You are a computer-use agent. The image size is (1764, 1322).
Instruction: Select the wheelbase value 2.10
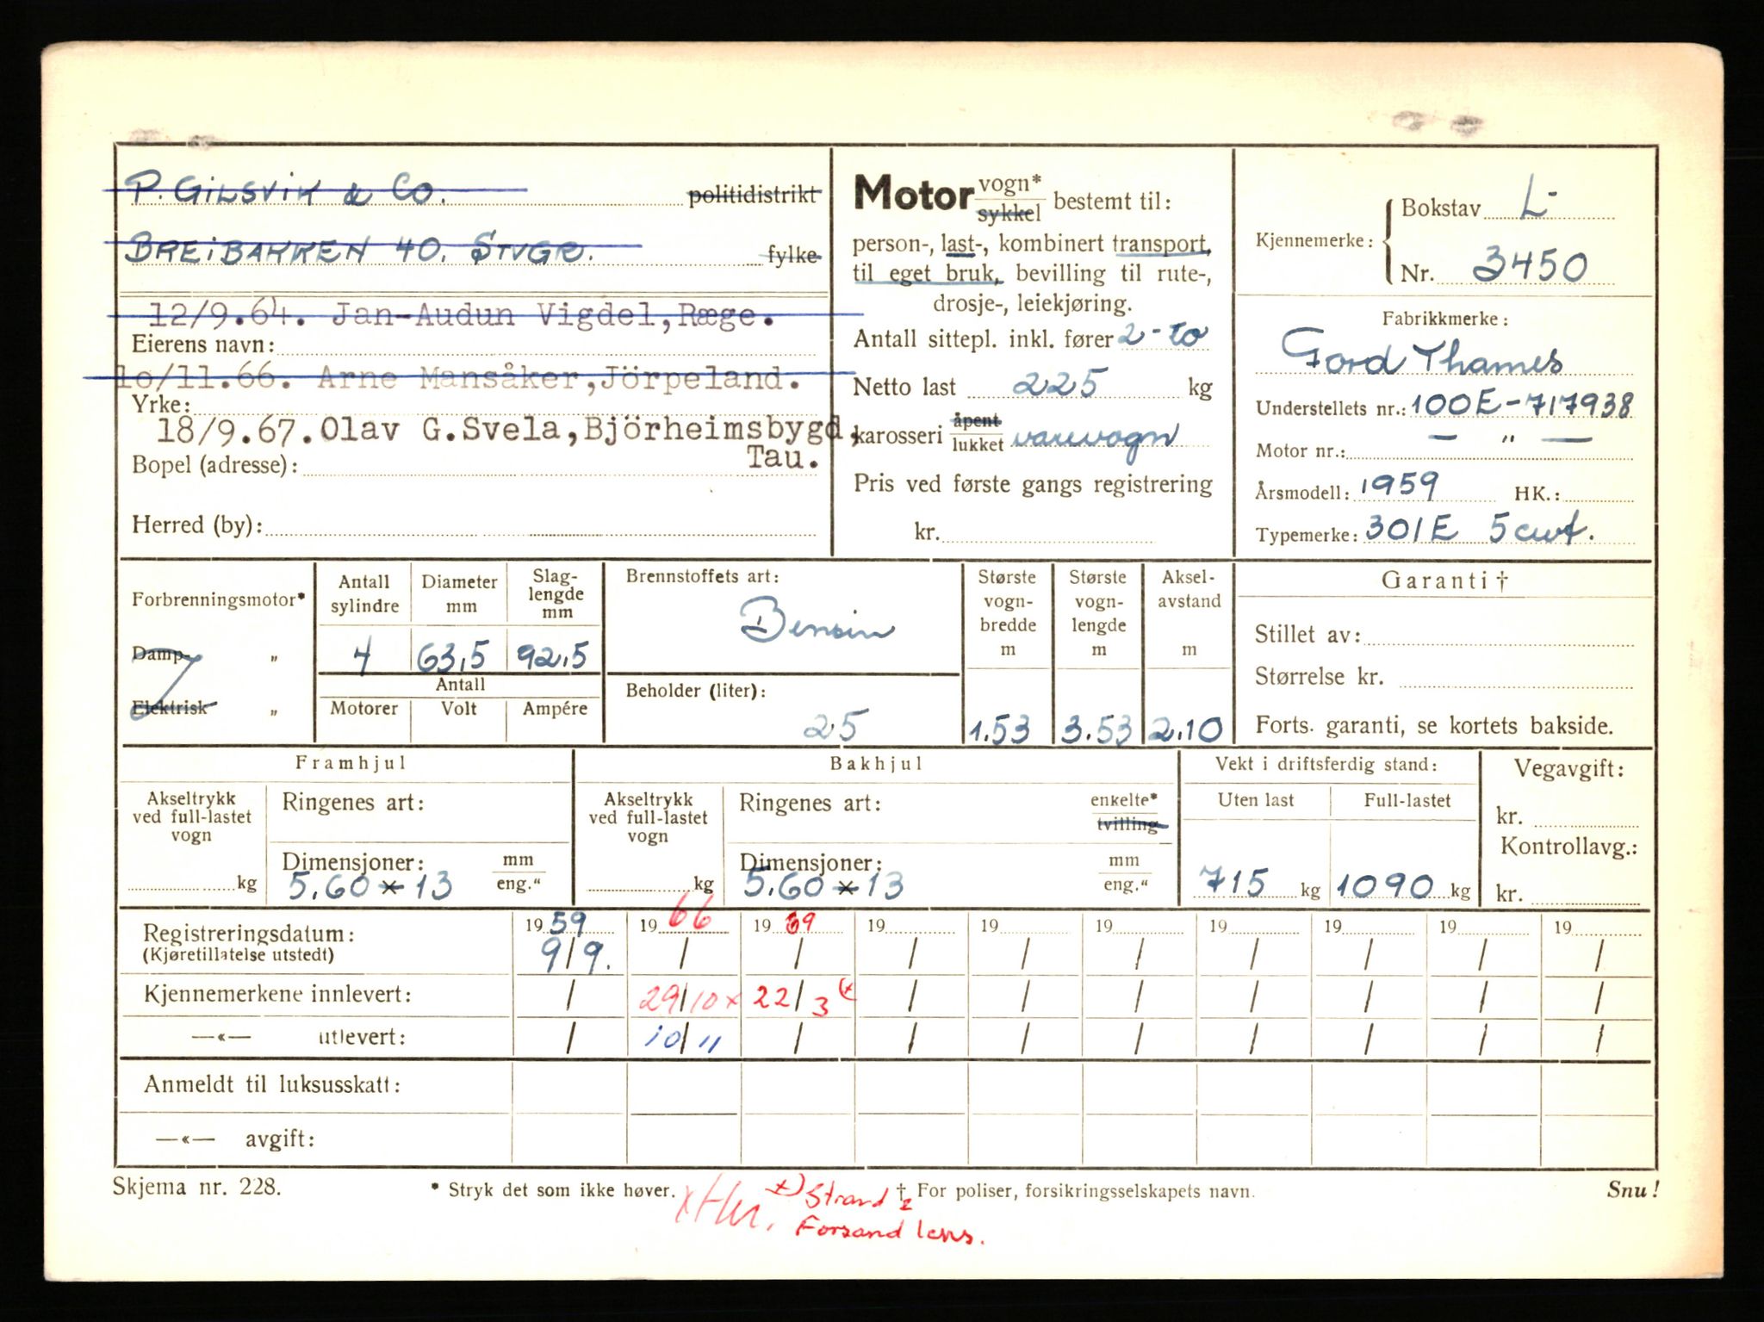click(x=1187, y=730)
